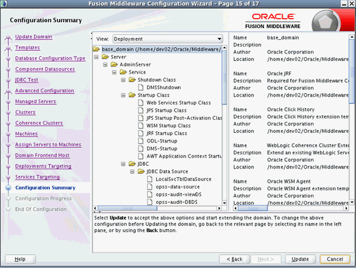Click the LocalSvcTblDataSource file icon

(x=150, y=179)
